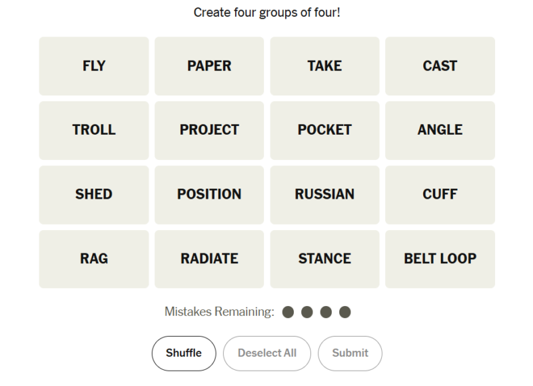Pick the PAPER tile
Screen dimensions: 533x386
[x=209, y=66]
